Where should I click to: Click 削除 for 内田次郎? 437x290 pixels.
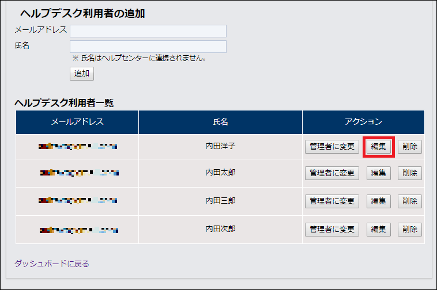pos(409,230)
